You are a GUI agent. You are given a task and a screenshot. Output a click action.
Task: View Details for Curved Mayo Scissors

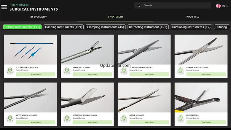pyautogui.click(x=206, y=74)
